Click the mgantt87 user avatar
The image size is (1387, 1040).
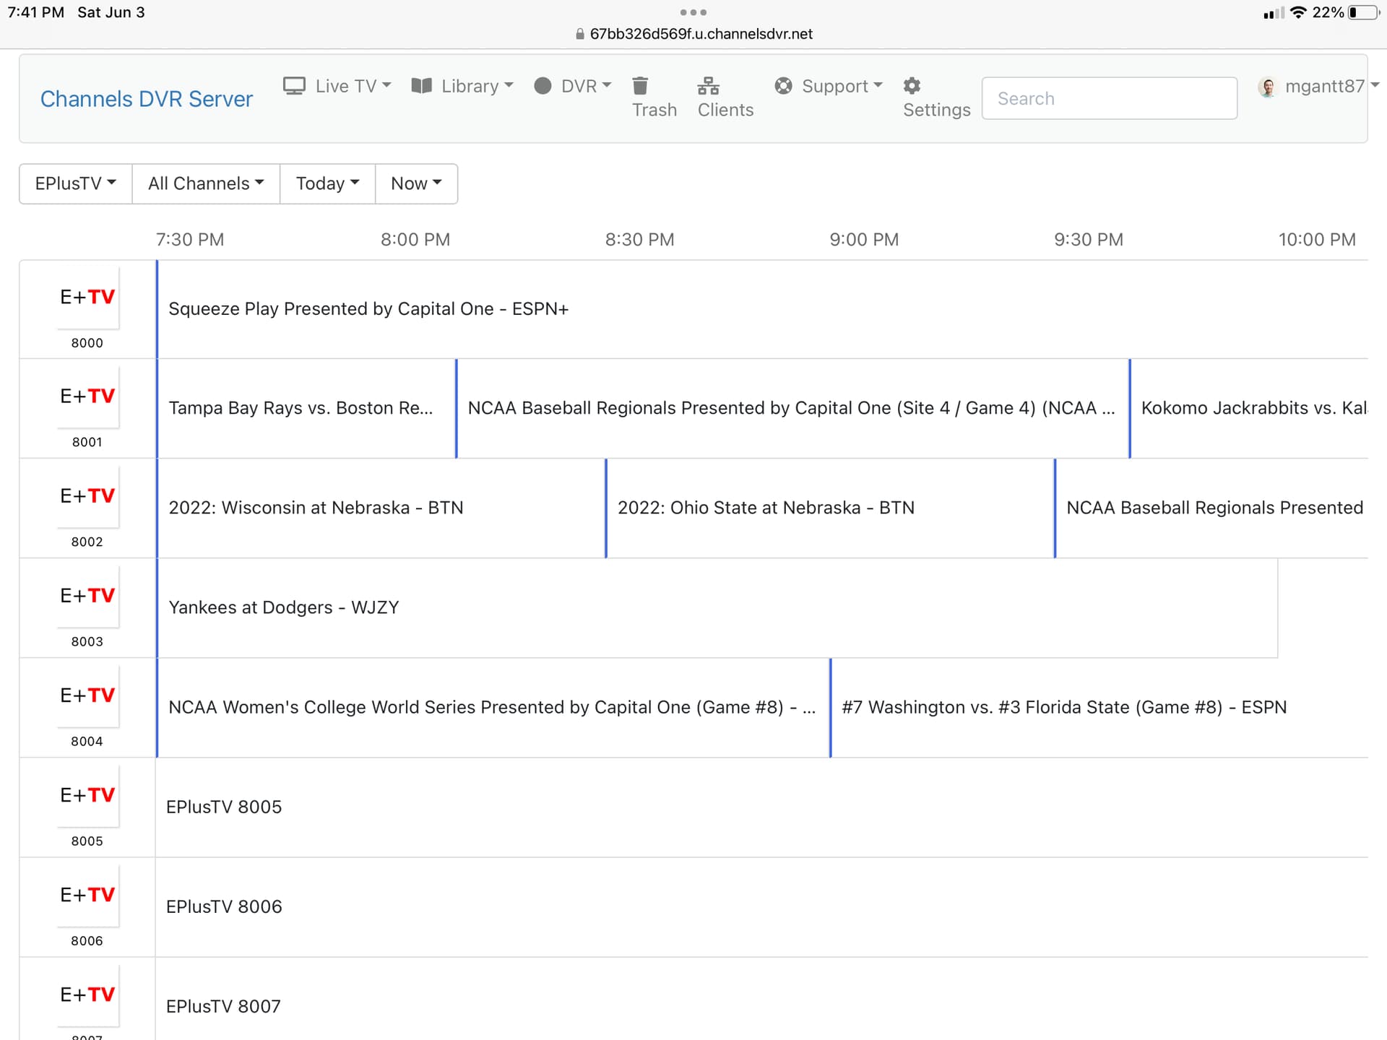tap(1268, 87)
